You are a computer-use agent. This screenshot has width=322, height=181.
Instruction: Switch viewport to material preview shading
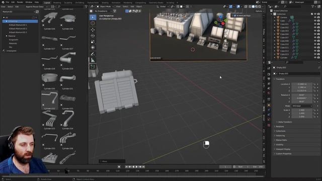click(257, 7)
